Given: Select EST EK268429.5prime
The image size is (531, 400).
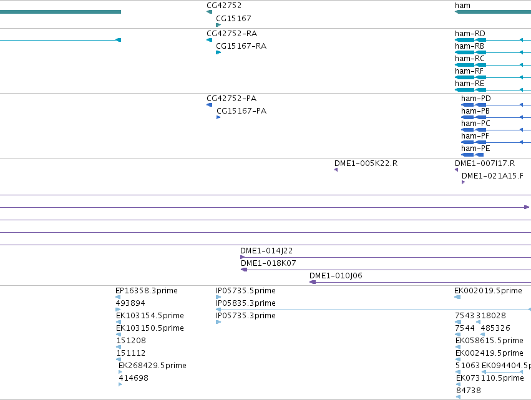Looking at the screenshot, I should coord(152,366).
